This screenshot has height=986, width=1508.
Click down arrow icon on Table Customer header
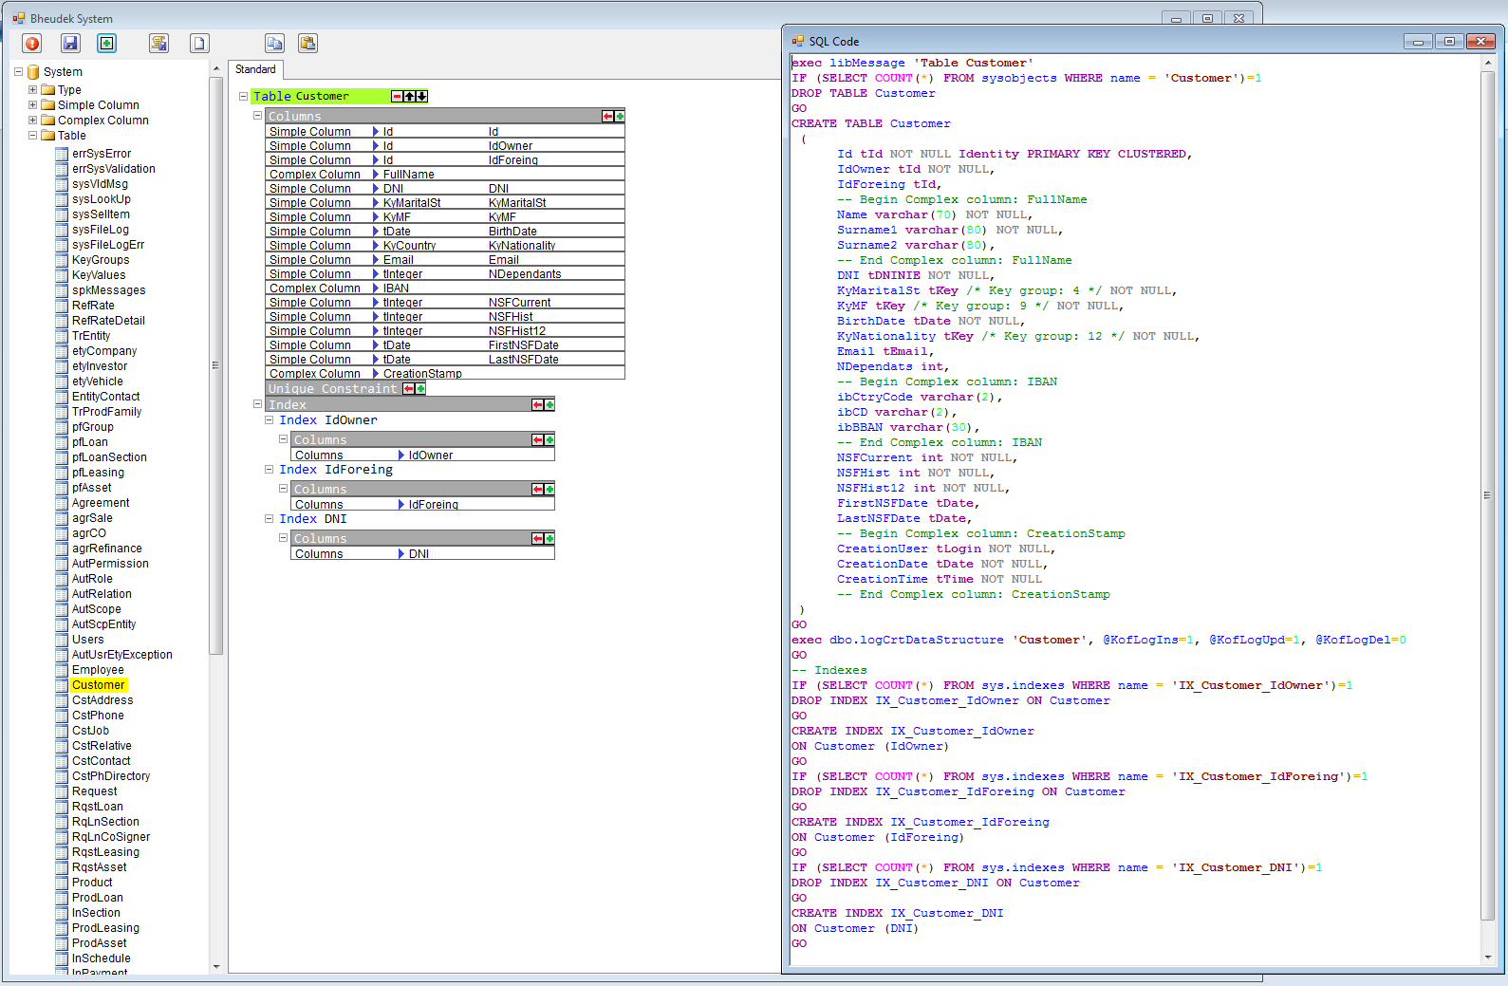click(422, 96)
